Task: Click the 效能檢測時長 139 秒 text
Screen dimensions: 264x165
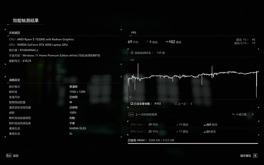Action: pos(150,53)
